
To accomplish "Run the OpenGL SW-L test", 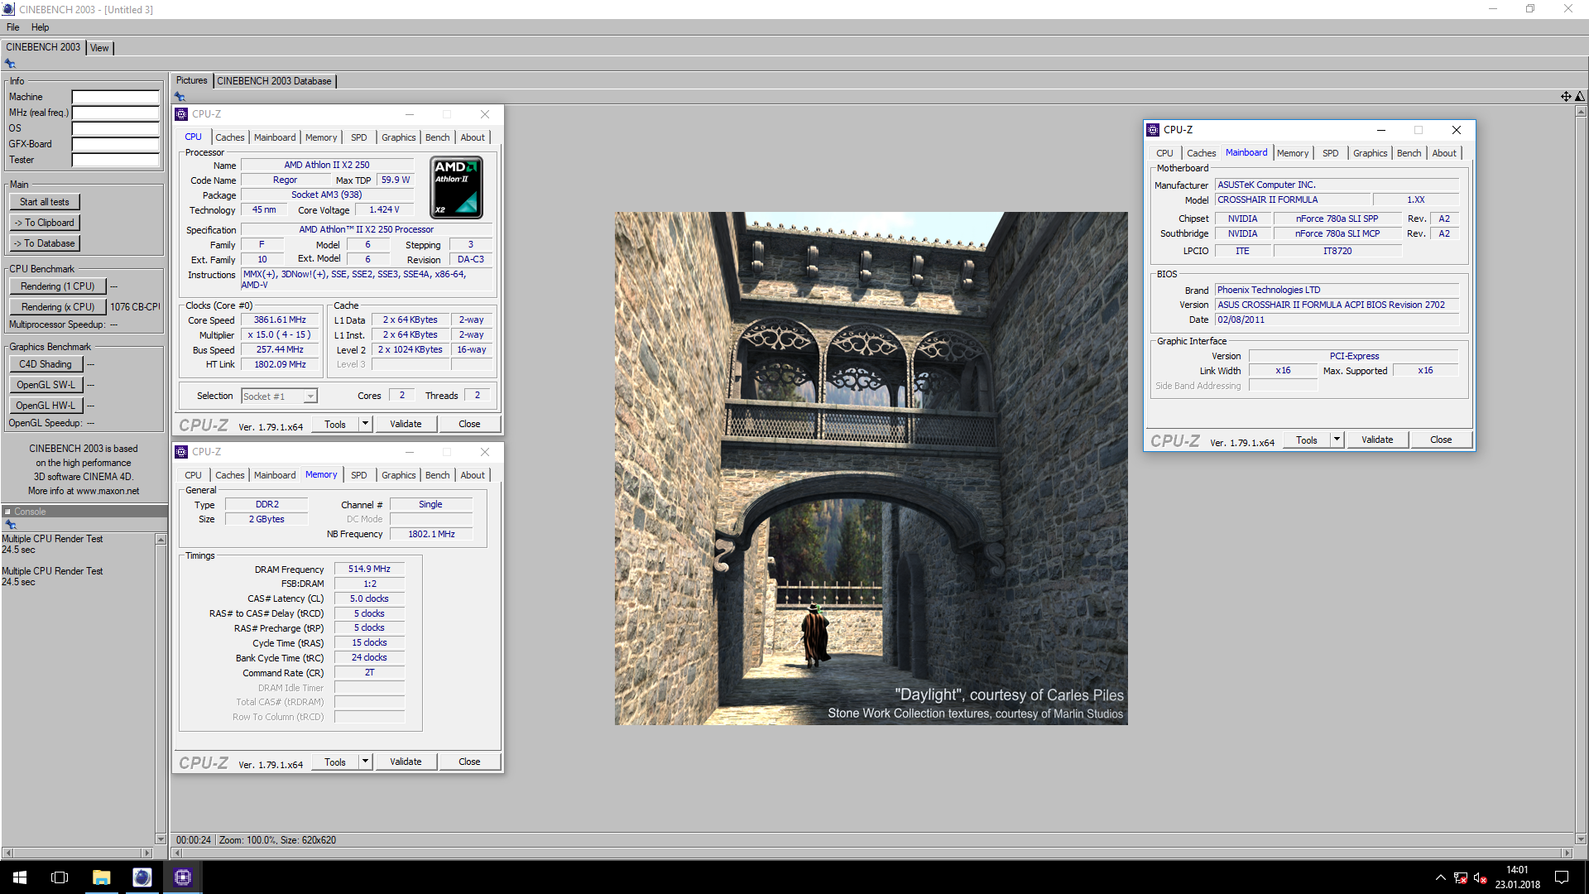I will click(x=46, y=385).
